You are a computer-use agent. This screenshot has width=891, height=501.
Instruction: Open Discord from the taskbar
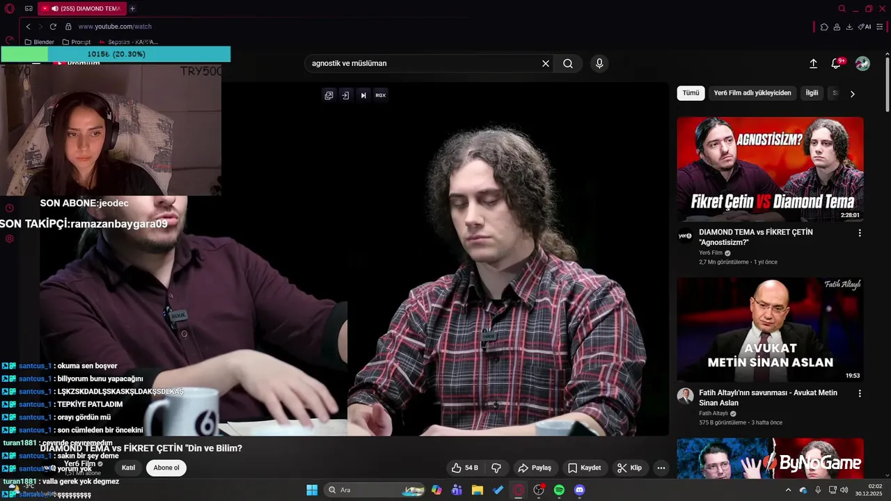(x=579, y=490)
